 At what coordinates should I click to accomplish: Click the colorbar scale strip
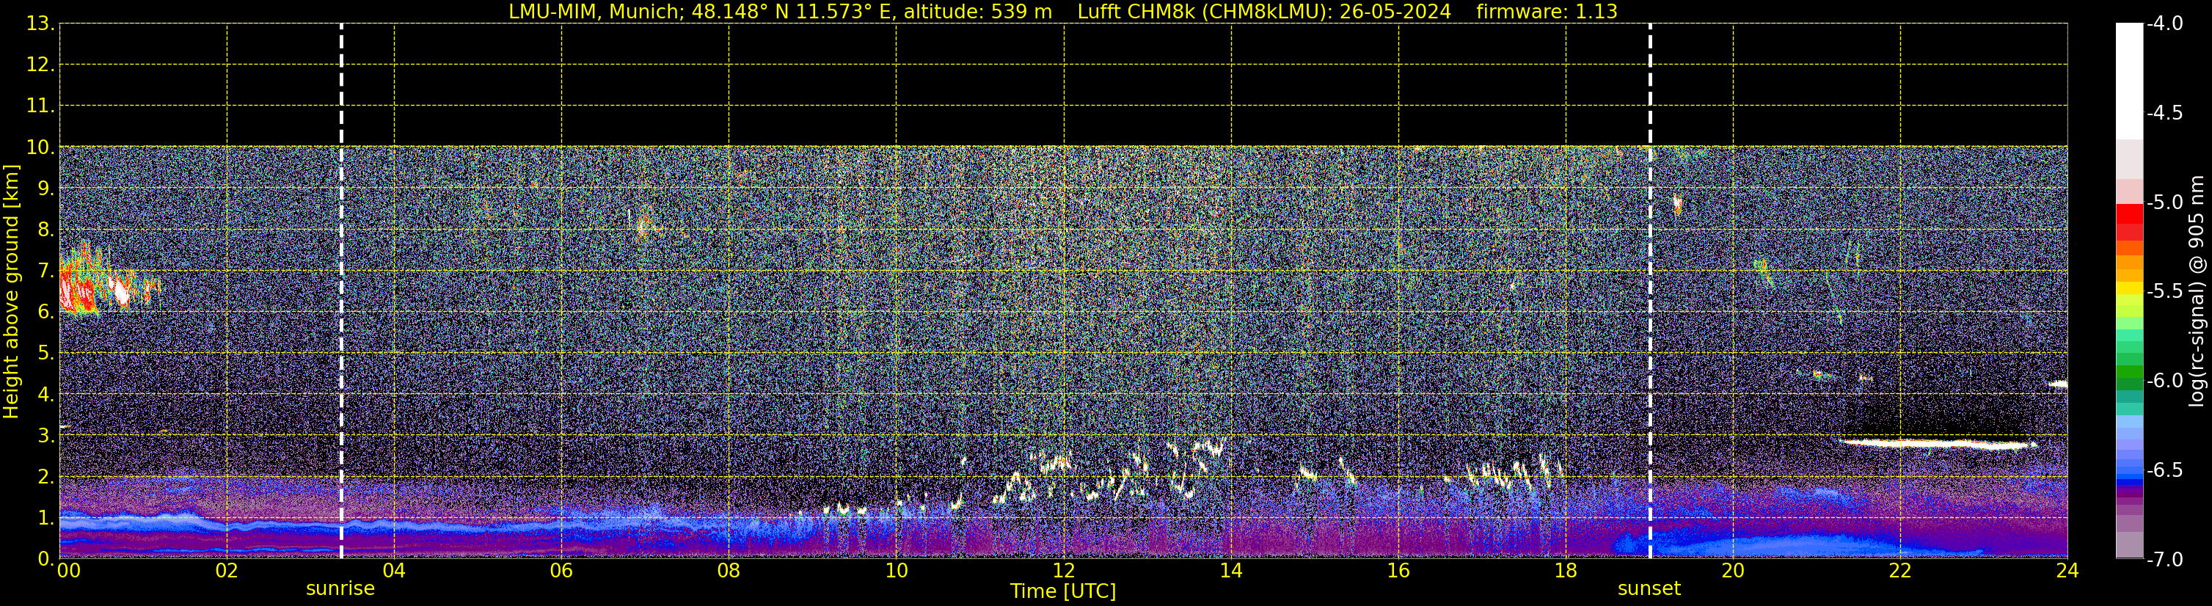click(x=2130, y=291)
